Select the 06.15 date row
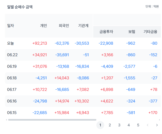This screenshot has height=134, width=162. click(83, 113)
